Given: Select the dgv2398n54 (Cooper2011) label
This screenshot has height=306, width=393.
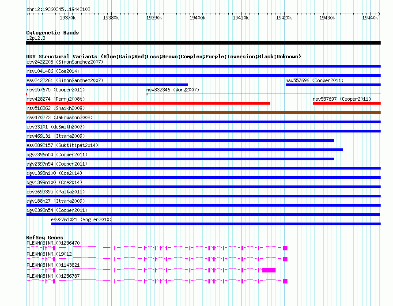Looking at the screenshot, I should pos(57,210).
